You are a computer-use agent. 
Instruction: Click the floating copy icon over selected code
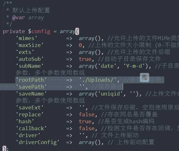coord(145,78)
